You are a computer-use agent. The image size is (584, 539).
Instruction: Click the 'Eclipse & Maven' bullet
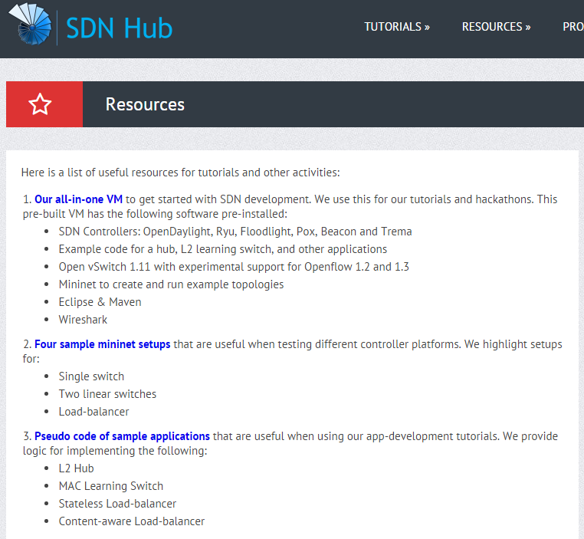pyautogui.click(x=100, y=302)
